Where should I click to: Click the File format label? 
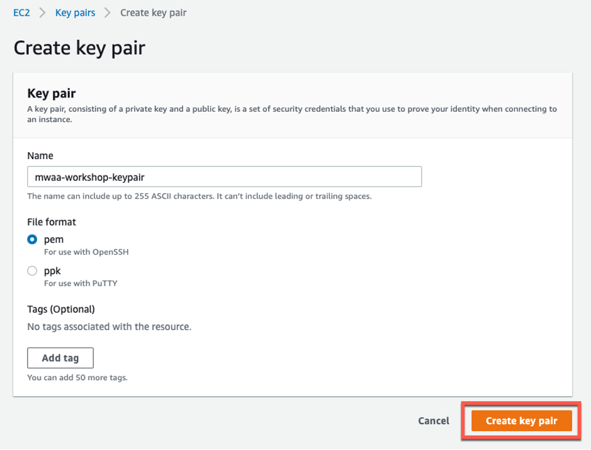tap(52, 222)
